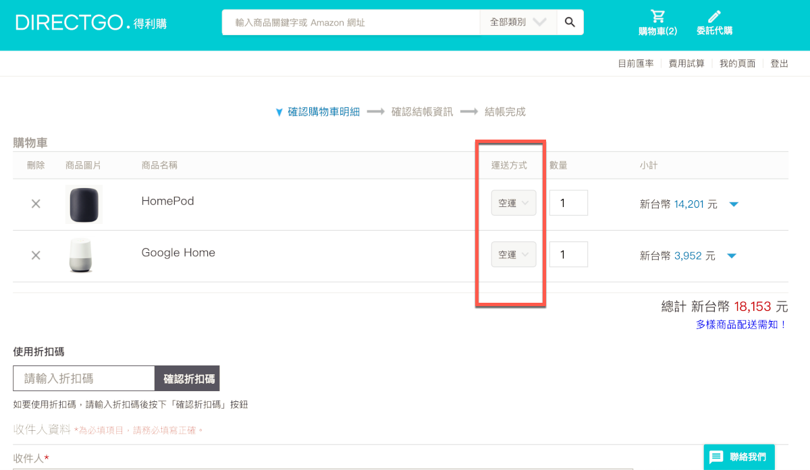Click the 運送方式 column header

coord(509,165)
